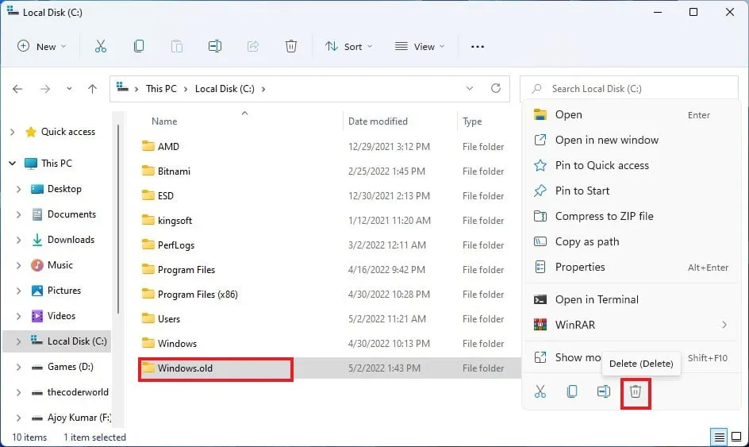The image size is (749, 447).
Task: Expand the Games (D:) drive node
Action: pyautogui.click(x=18, y=367)
